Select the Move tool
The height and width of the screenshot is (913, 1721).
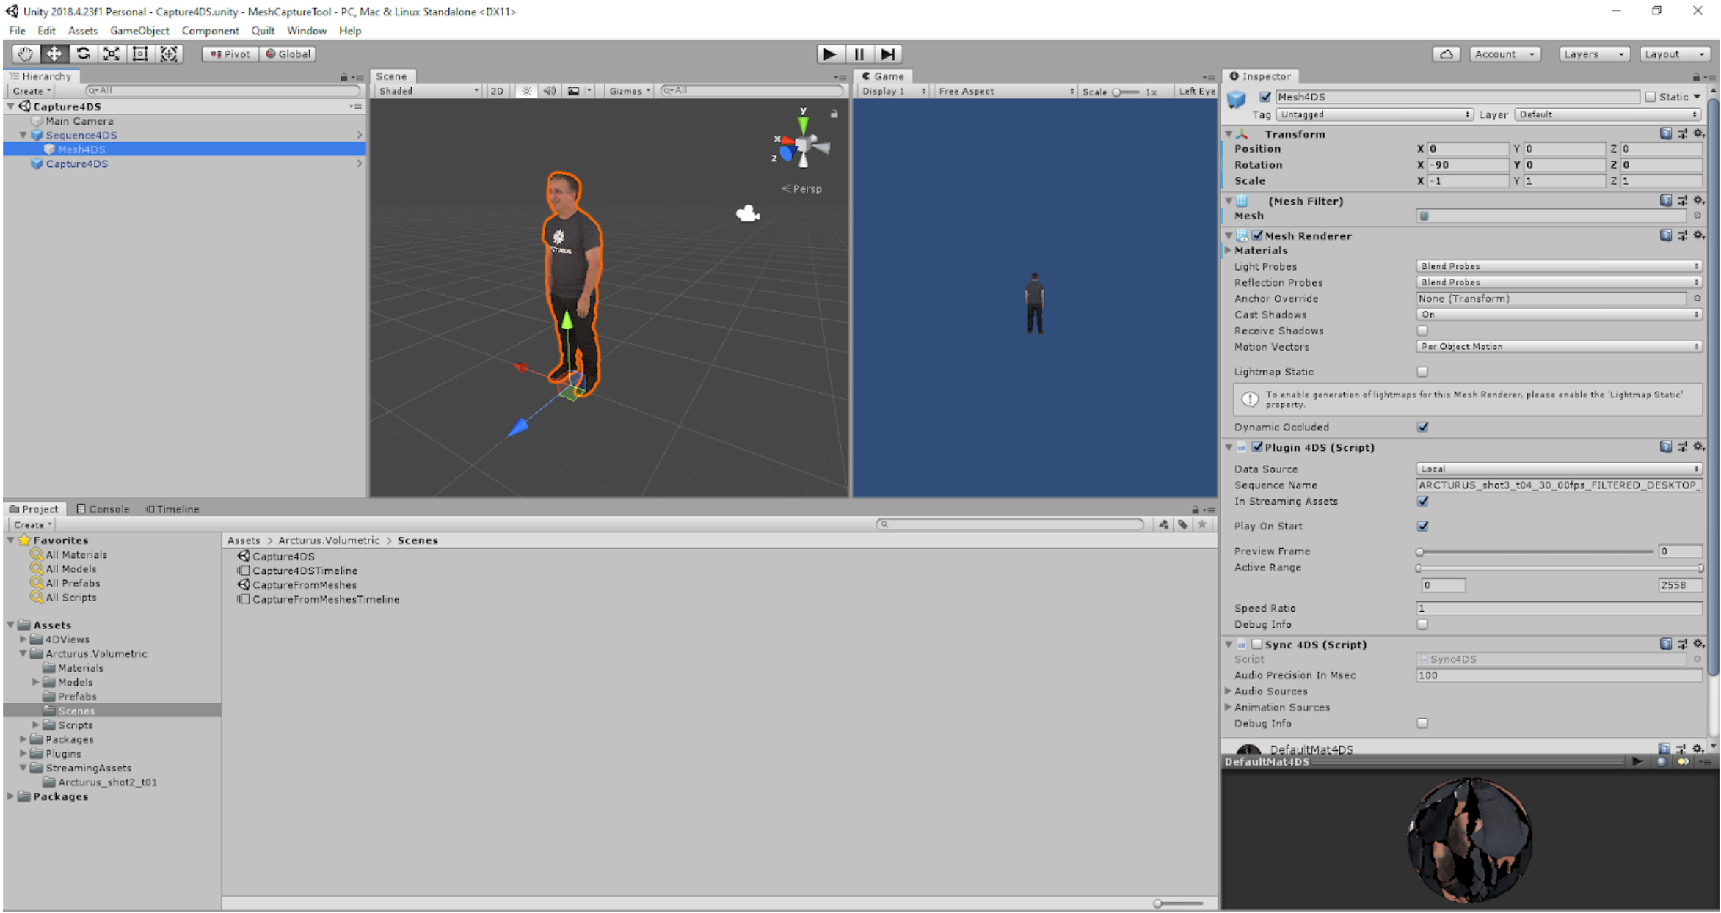(x=54, y=54)
